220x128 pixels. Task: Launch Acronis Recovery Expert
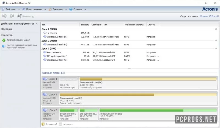tap(18, 40)
